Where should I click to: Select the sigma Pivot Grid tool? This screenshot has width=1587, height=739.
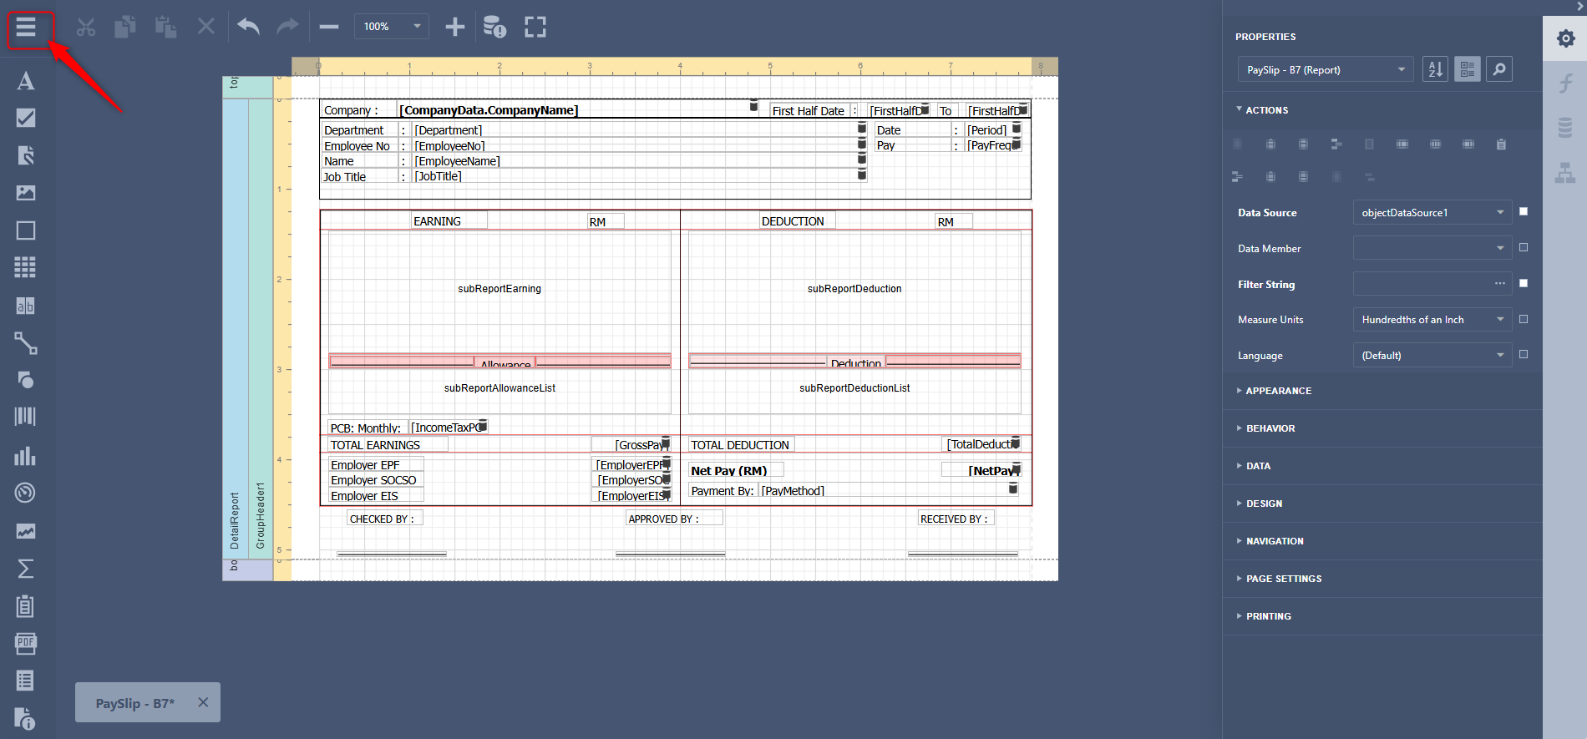tap(26, 569)
